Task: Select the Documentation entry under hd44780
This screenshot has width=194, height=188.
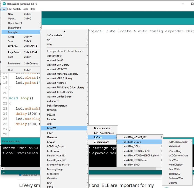Action: (103, 128)
